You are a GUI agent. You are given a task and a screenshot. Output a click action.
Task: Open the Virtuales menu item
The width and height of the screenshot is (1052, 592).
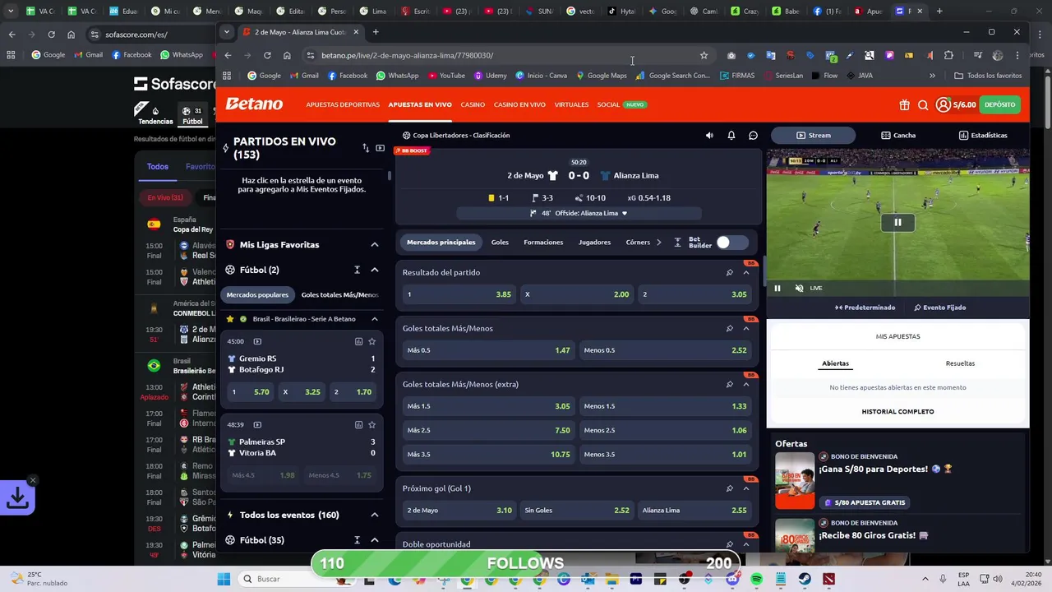[x=571, y=104]
